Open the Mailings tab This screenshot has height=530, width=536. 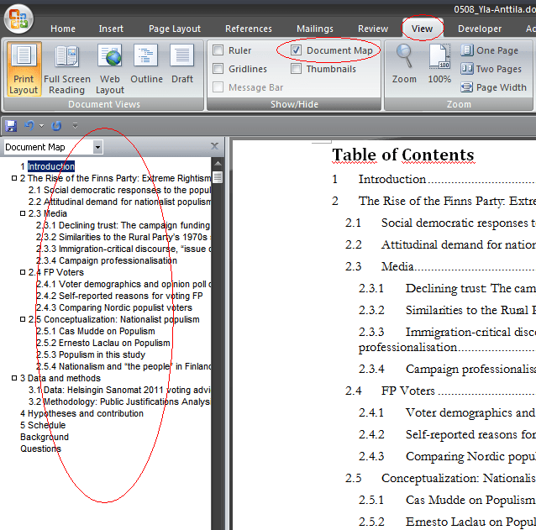pos(315,29)
